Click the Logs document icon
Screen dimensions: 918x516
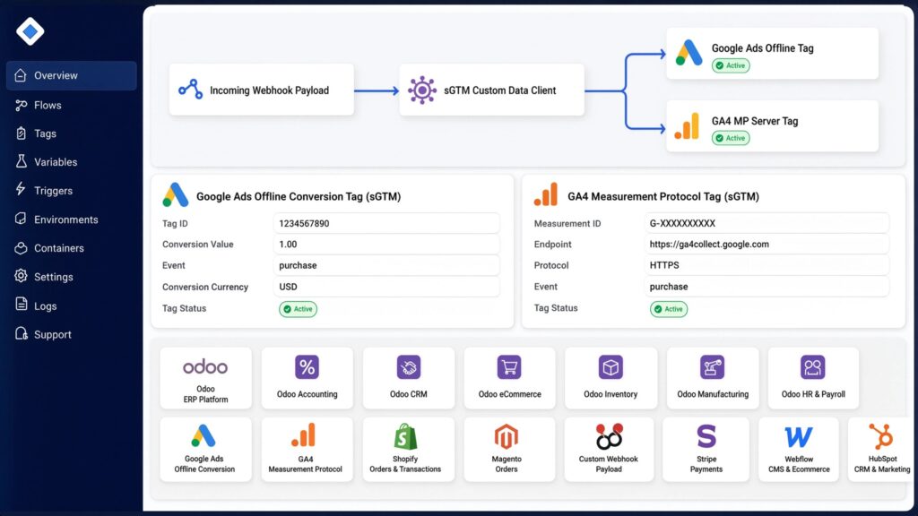[22, 305]
